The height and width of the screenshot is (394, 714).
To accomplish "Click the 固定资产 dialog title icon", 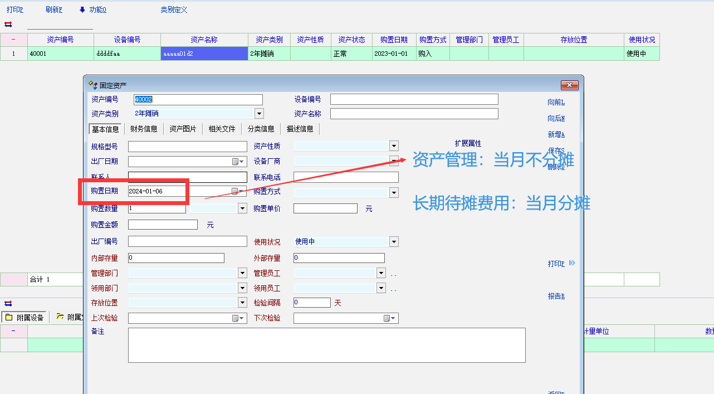I will pyautogui.click(x=93, y=85).
